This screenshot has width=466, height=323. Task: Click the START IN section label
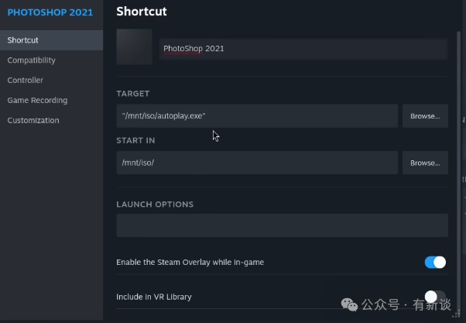pos(135,141)
